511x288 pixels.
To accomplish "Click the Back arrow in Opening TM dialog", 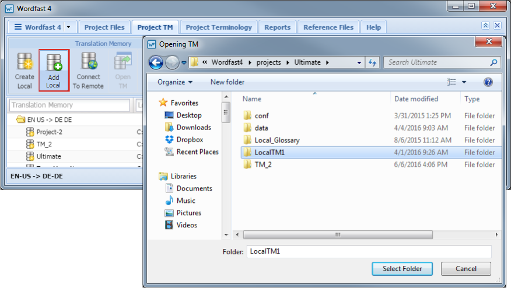I will (x=156, y=62).
